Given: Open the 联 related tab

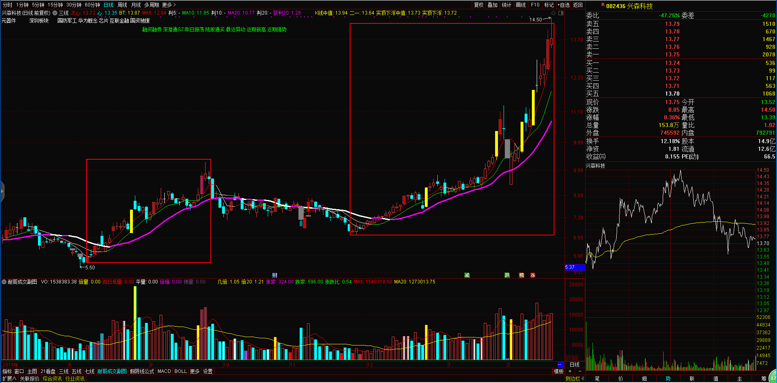Looking at the screenshot, I should [x=692, y=379].
